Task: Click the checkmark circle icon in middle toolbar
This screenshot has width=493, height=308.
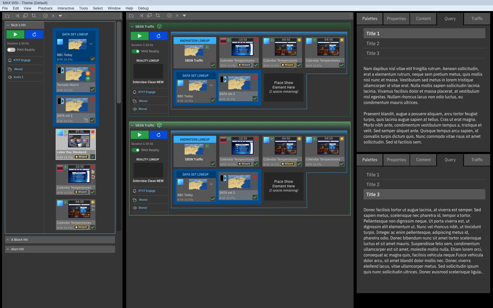Action: coord(169,16)
